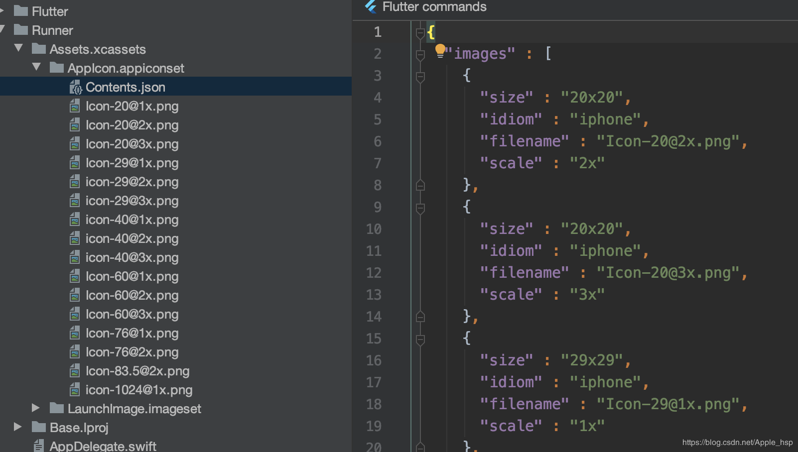Screen dimensions: 798x452
Task: Fold the JSON object starting at line 3
Action: (420, 77)
